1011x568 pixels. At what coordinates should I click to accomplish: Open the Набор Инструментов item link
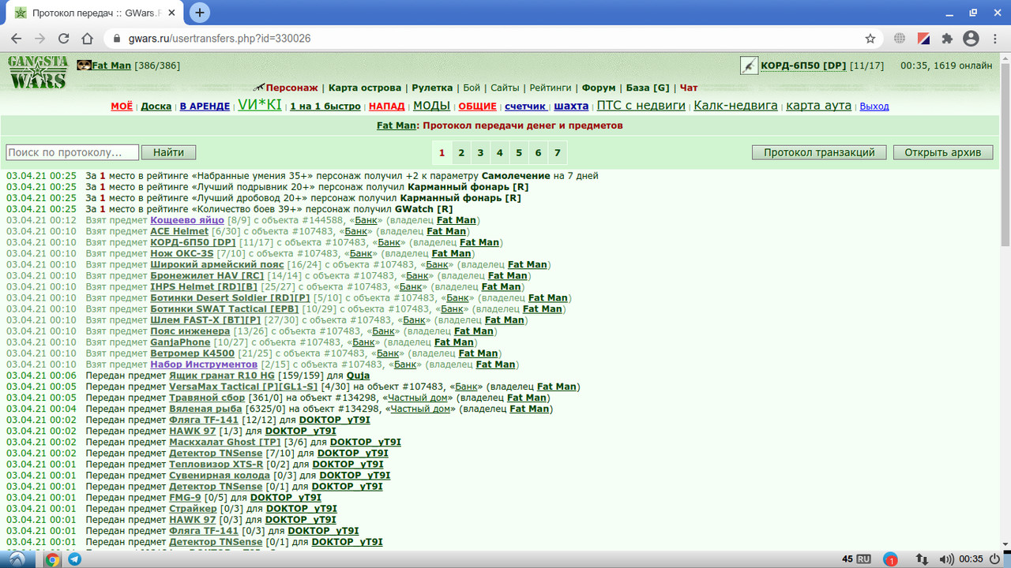204,364
